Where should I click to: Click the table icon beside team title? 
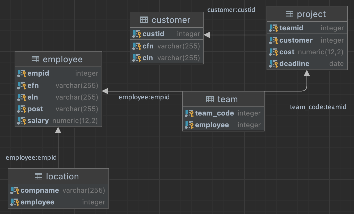[x=210, y=99]
